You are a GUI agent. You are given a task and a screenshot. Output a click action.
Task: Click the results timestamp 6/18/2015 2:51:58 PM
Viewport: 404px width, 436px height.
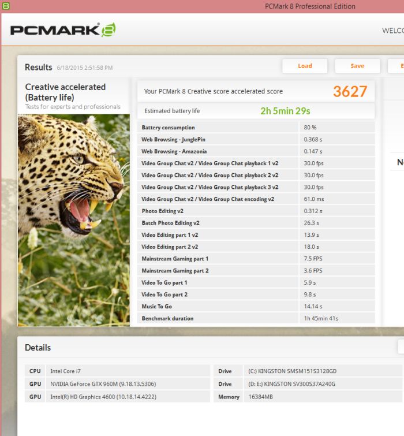tap(85, 68)
